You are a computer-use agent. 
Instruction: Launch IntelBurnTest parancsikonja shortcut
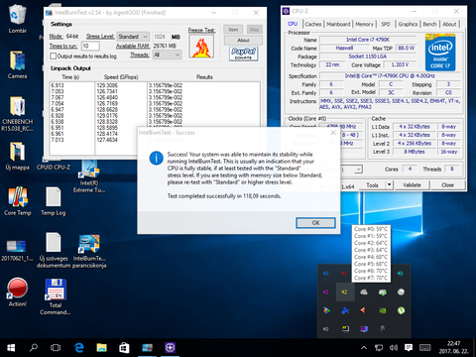click(89, 251)
